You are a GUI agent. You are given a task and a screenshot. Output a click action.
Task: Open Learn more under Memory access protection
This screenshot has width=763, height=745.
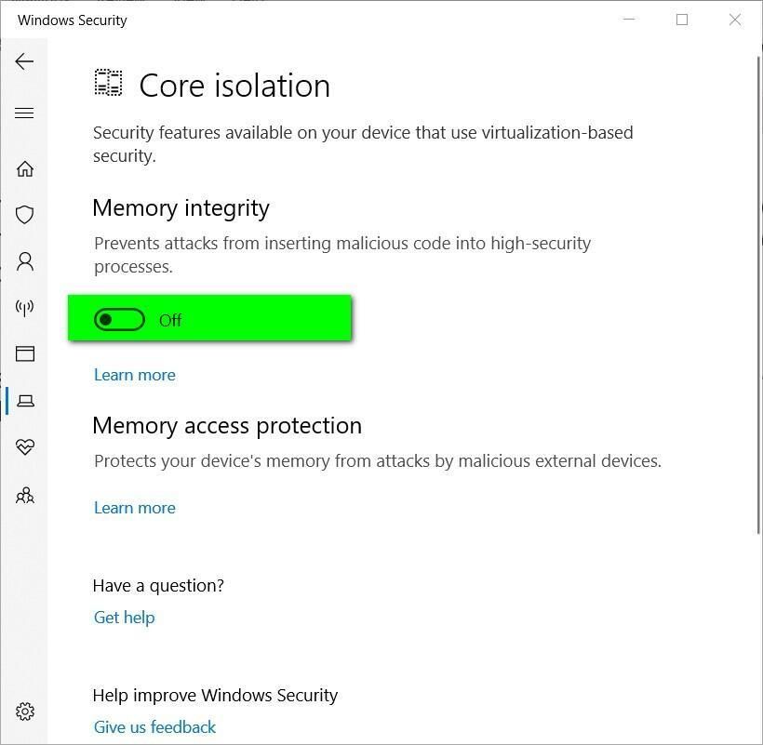[x=134, y=507]
